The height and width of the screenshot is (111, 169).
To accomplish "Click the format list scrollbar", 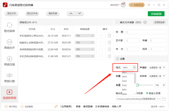I will pos(135,78).
